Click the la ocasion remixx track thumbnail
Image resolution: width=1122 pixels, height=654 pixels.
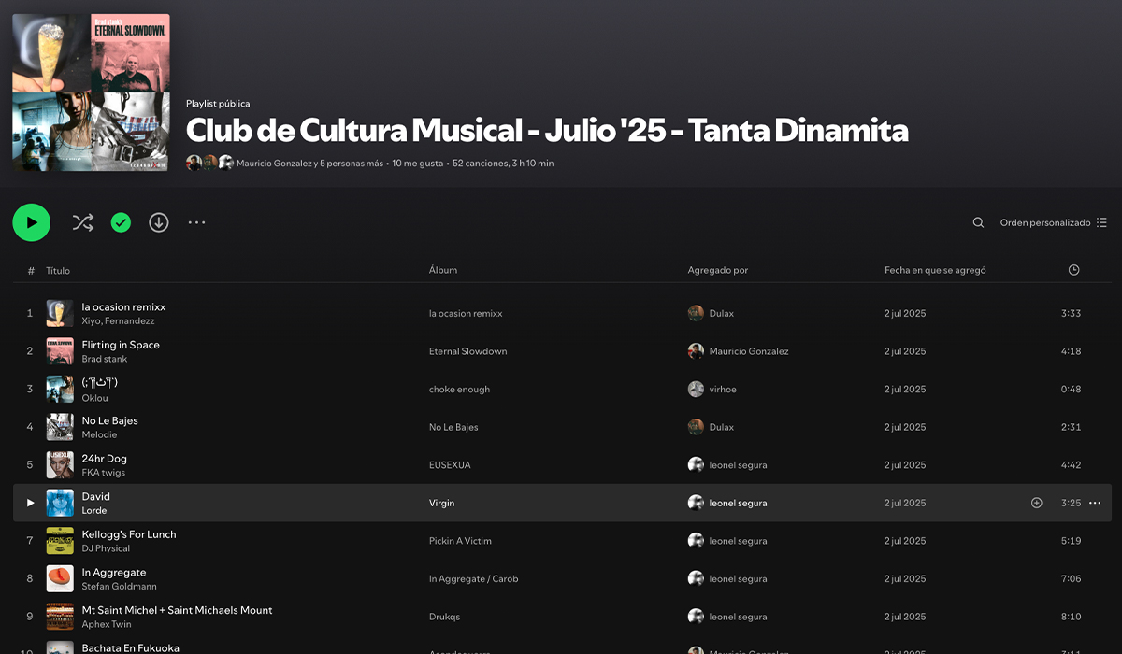point(60,313)
